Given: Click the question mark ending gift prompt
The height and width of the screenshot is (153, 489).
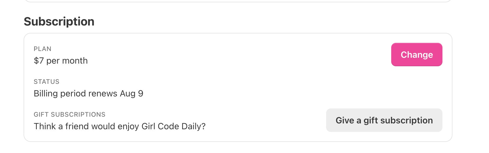Looking at the screenshot, I should click(203, 126).
